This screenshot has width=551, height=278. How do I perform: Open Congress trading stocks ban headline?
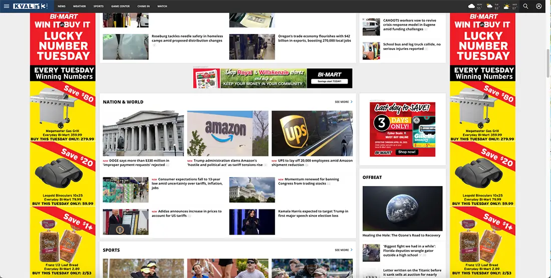309,181
